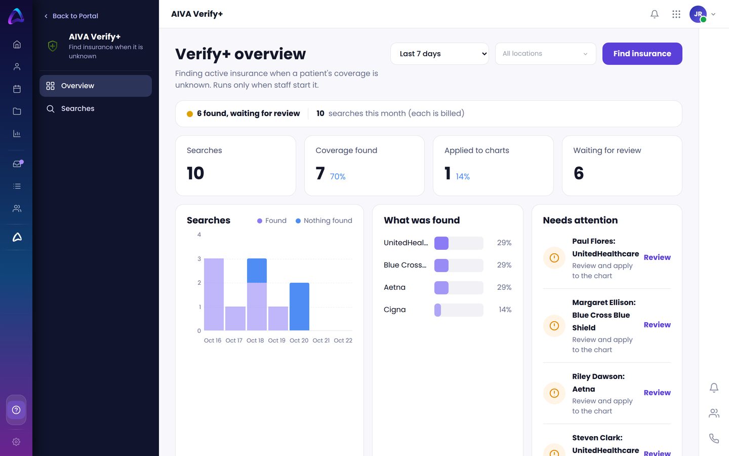Open the right panel contacts icon
The height and width of the screenshot is (456, 729).
click(x=714, y=413)
